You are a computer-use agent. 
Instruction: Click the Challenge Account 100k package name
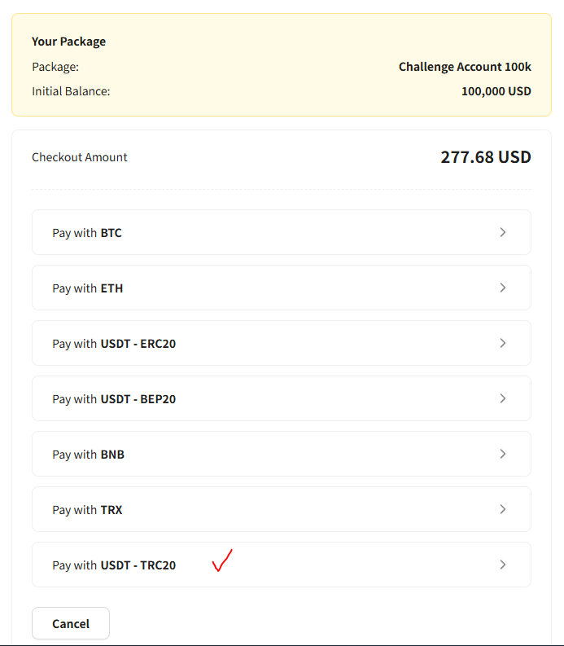pos(465,67)
